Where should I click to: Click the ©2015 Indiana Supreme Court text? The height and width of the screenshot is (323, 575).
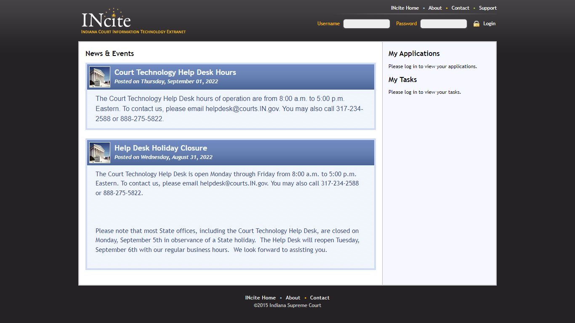tap(287, 305)
